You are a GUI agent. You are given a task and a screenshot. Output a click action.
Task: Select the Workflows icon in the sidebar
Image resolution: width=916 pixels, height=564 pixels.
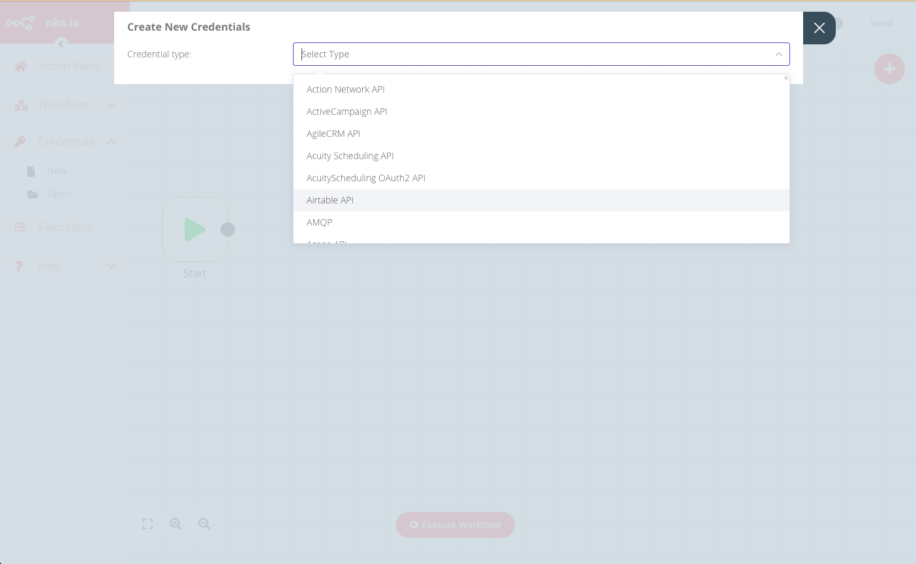point(20,104)
